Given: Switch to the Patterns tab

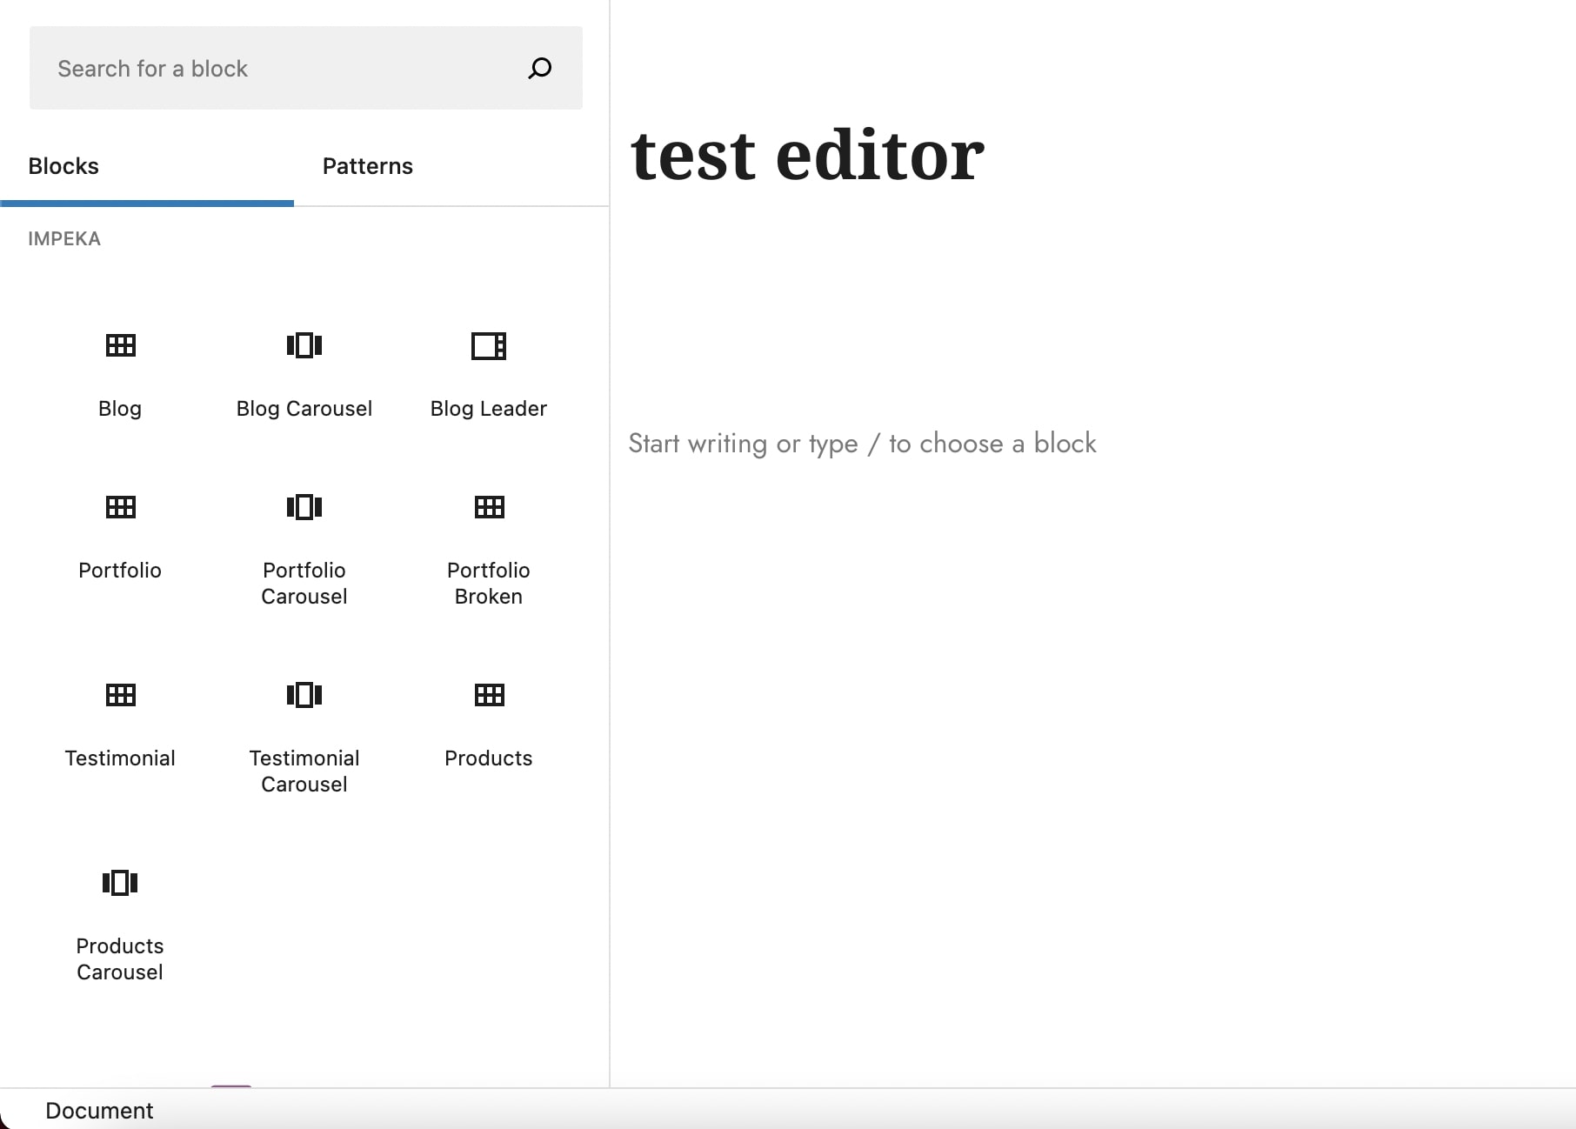Looking at the screenshot, I should point(367,166).
